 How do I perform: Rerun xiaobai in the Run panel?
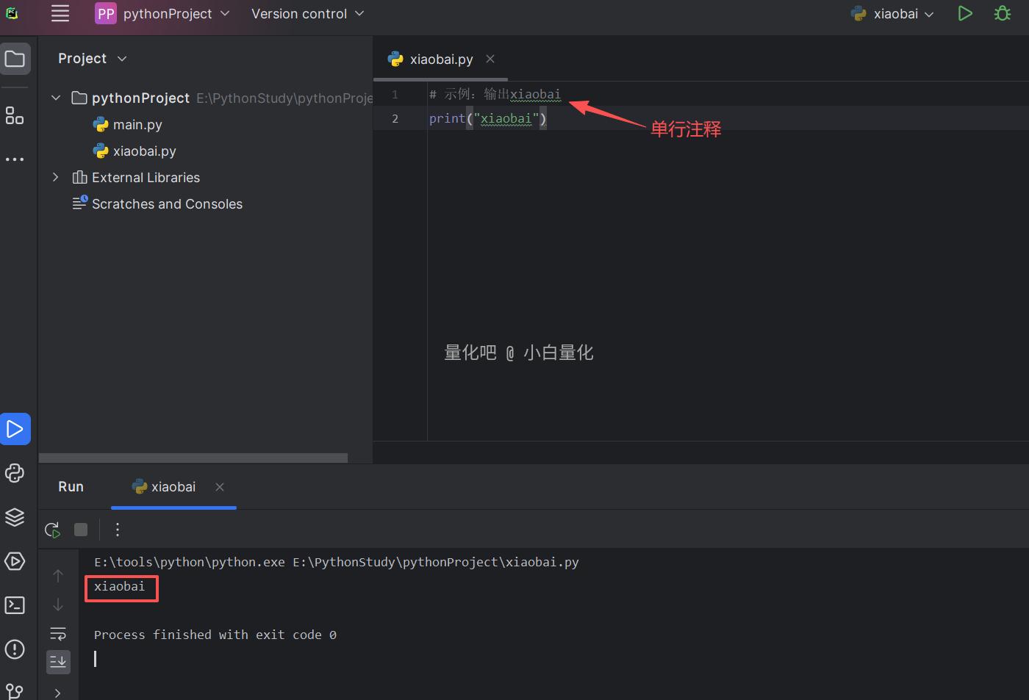[x=53, y=530]
